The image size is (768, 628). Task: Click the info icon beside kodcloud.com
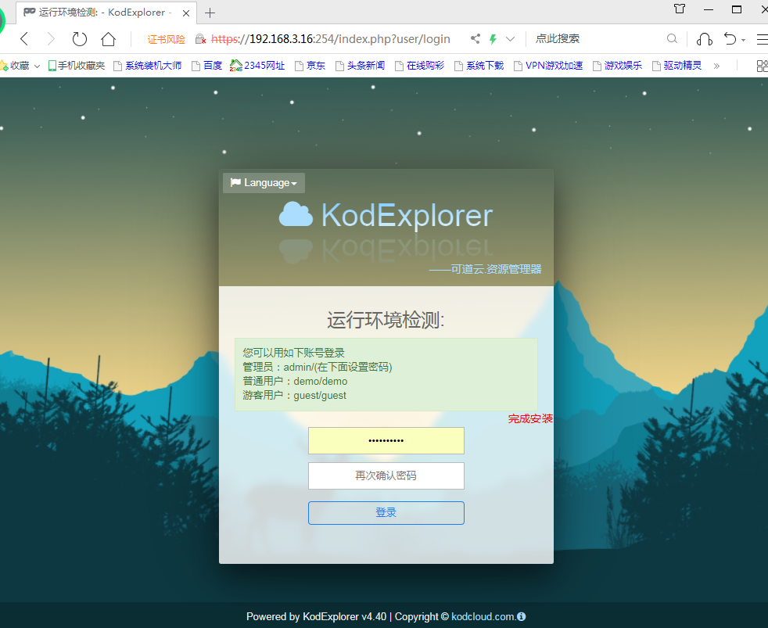point(521,617)
